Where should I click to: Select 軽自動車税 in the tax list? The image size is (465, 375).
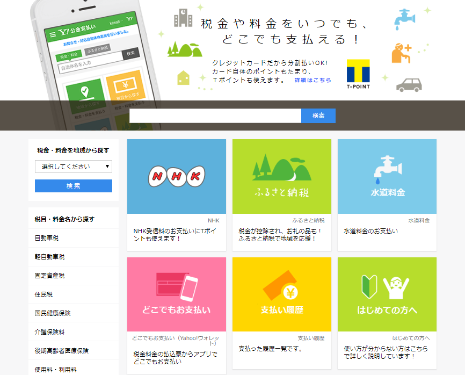click(x=74, y=257)
